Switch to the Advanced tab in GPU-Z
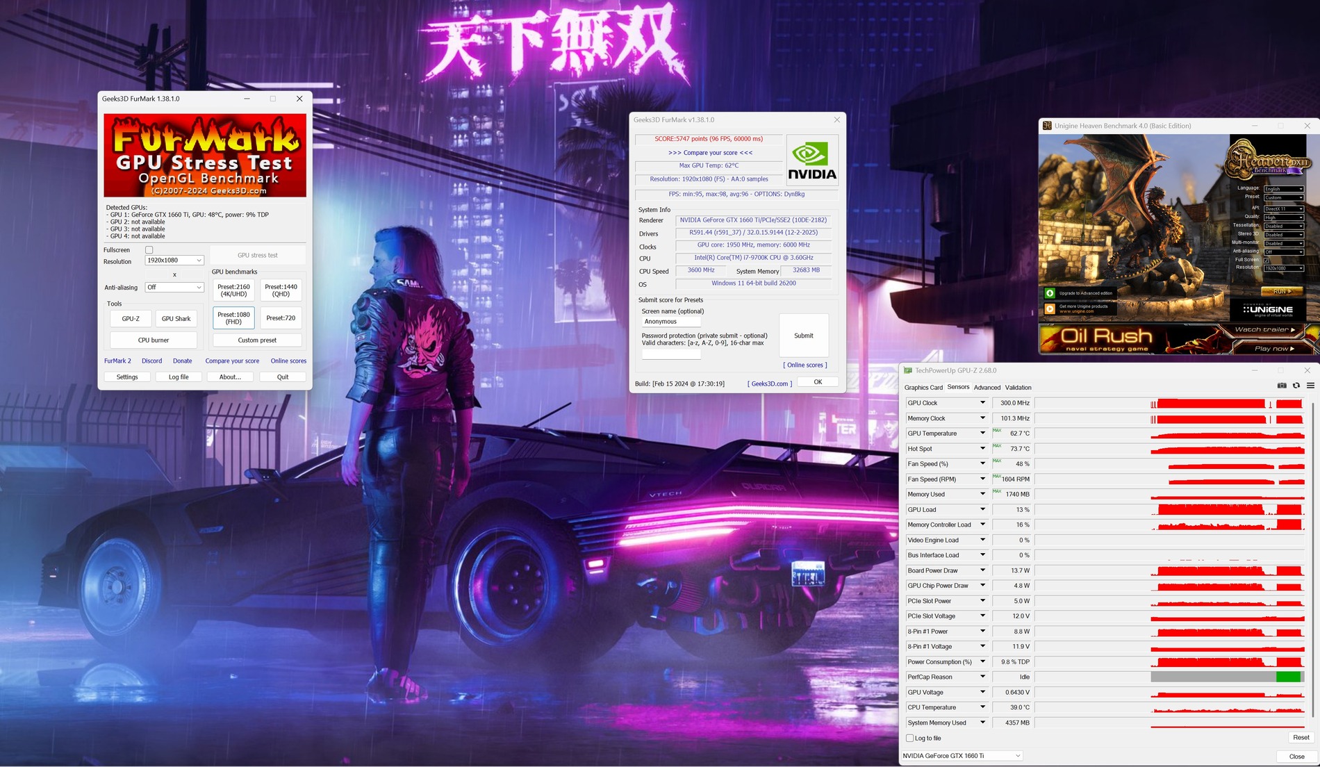Screen dimensions: 1320x767 click(x=987, y=388)
